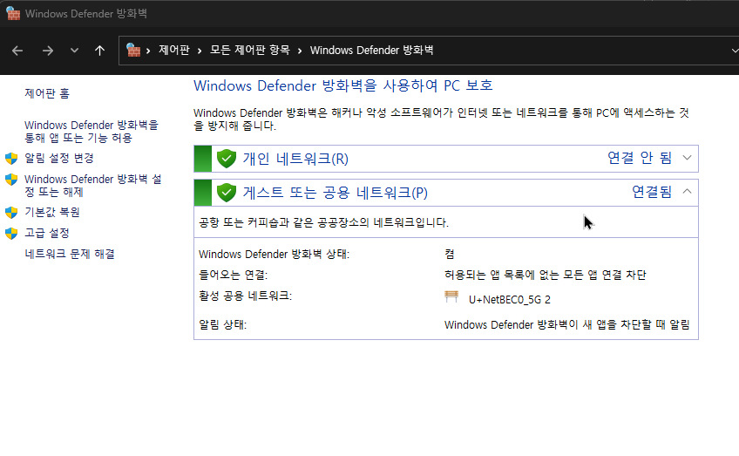The image size is (739, 456).
Task: Click green shield icon for 게스트 또는 공용 네트워크(P)
Action: pyautogui.click(x=227, y=193)
